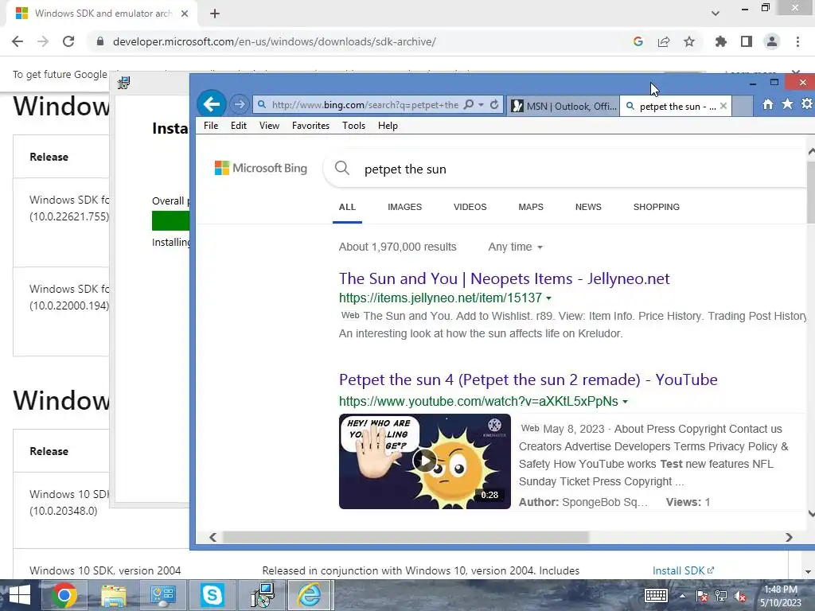815x611 pixels.
Task: Open the on-screen keyboard tray icon
Action: click(x=656, y=595)
